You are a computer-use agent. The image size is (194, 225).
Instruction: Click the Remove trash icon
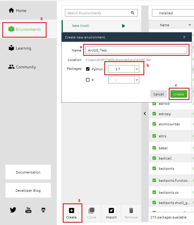(x=131, y=210)
